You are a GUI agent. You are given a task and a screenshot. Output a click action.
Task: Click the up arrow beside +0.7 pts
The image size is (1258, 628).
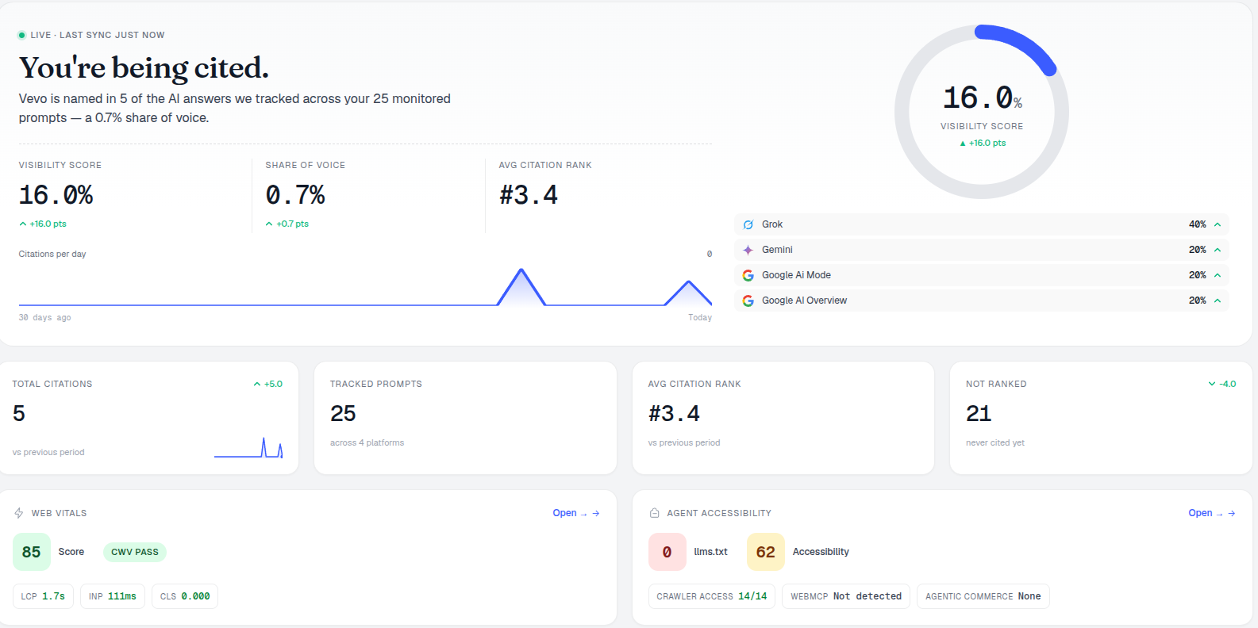[269, 224]
